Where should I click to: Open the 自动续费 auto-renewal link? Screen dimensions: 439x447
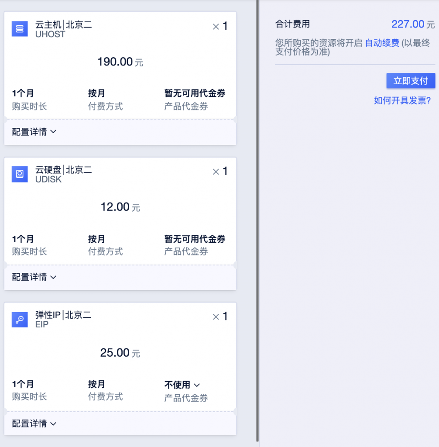pos(382,43)
